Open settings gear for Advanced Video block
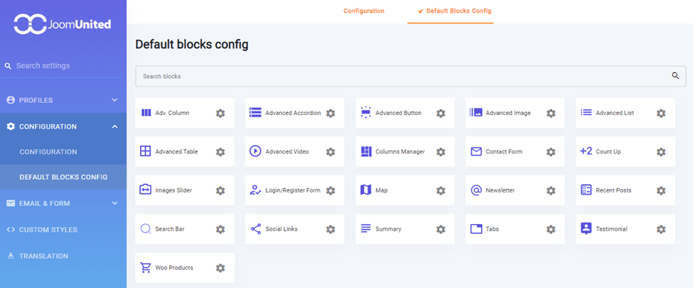The width and height of the screenshot is (693, 288). coord(330,152)
